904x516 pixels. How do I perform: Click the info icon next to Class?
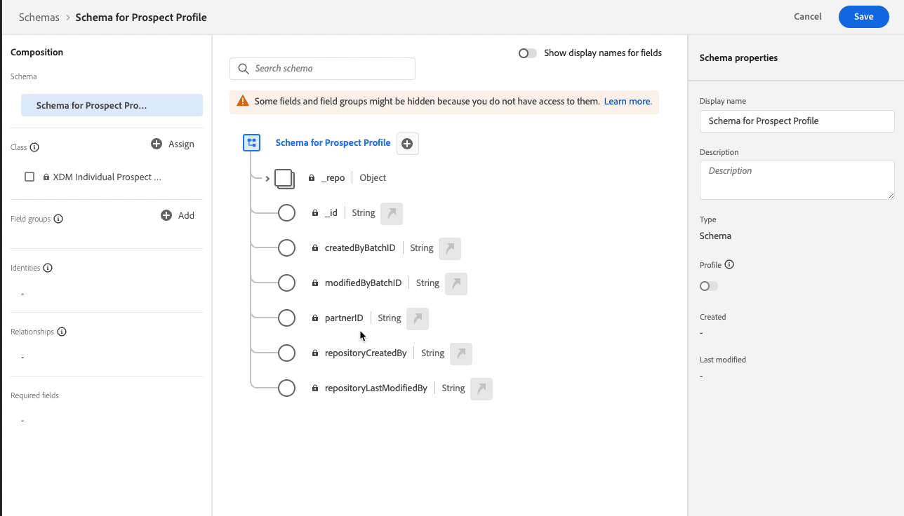tap(34, 147)
